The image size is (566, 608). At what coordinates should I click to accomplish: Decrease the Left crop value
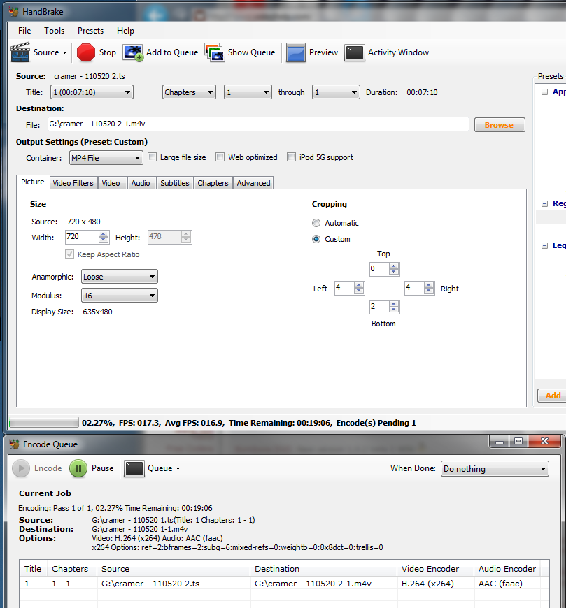pyautogui.click(x=359, y=291)
